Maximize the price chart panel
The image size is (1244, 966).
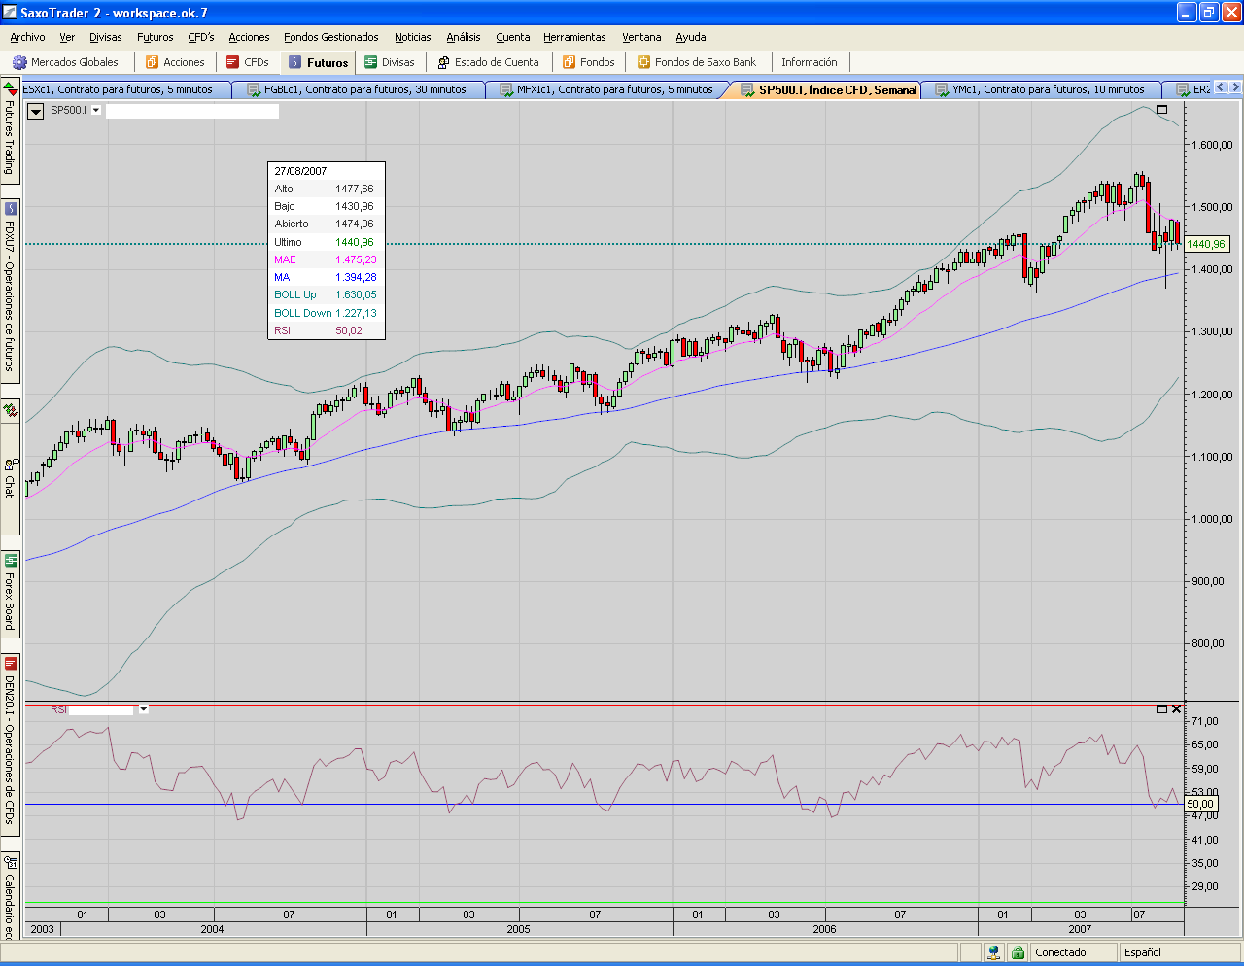(1161, 110)
